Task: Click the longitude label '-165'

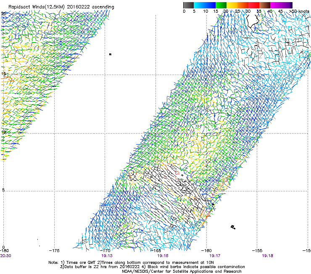Action: tap(155, 250)
